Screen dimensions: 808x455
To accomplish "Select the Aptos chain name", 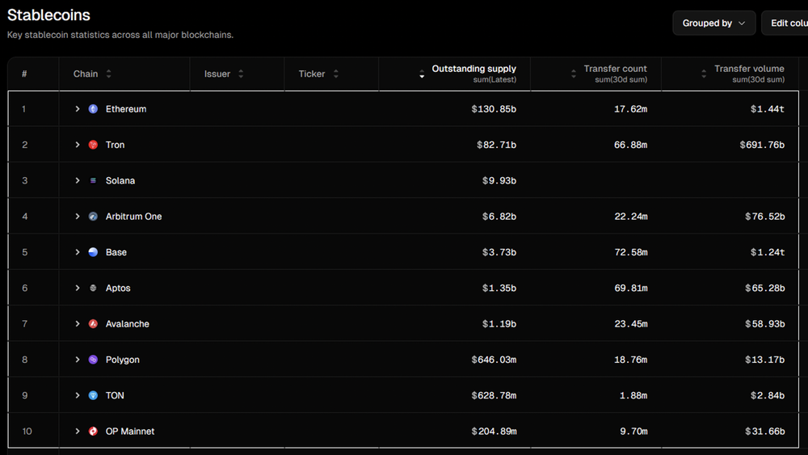I will (118, 288).
